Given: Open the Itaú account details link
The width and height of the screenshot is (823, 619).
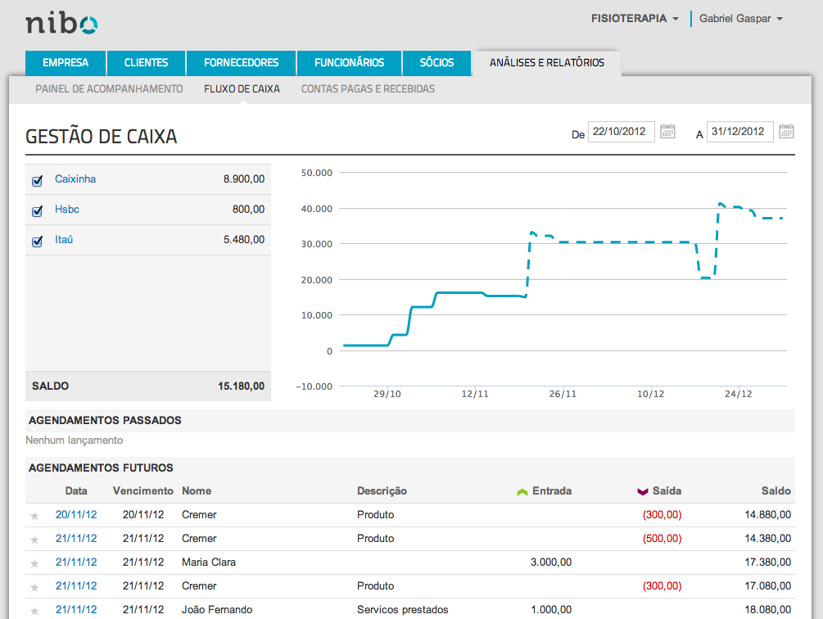Looking at the screenshot, I should point(64,241).
